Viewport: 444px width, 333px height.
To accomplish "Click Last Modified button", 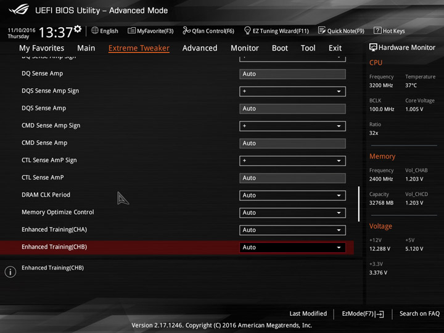I will (x=308, y=313).
